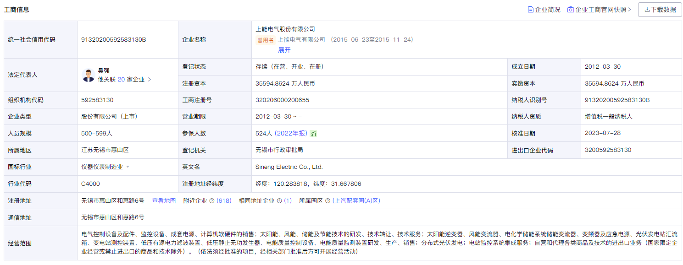The height and width of the screenshot is (265, 683).
Task: Open the 仪器仪表制造业 industry dropdown arrow
Action: click(x=128, y=167)
